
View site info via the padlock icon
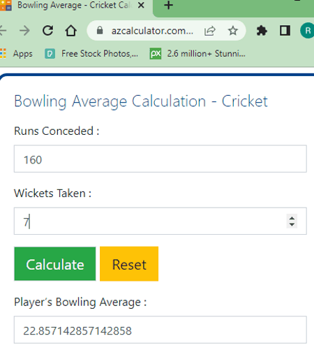pyautogui.click(x=100, y=31)
